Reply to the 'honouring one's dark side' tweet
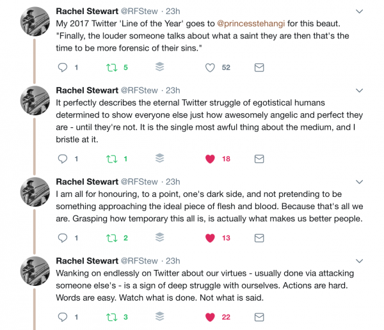 [63, 238]
